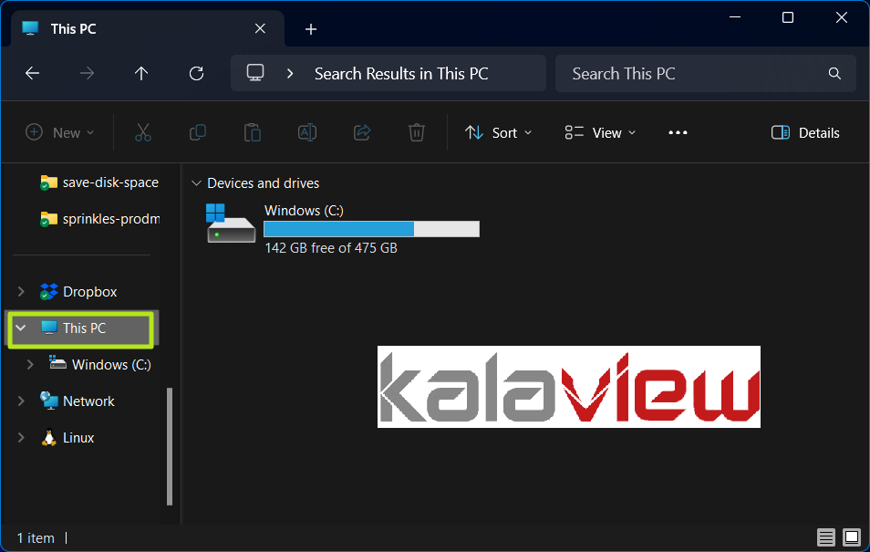Open a new tab with plus button
The height and width of the screenshot is (552, 870).
[311, 29]
